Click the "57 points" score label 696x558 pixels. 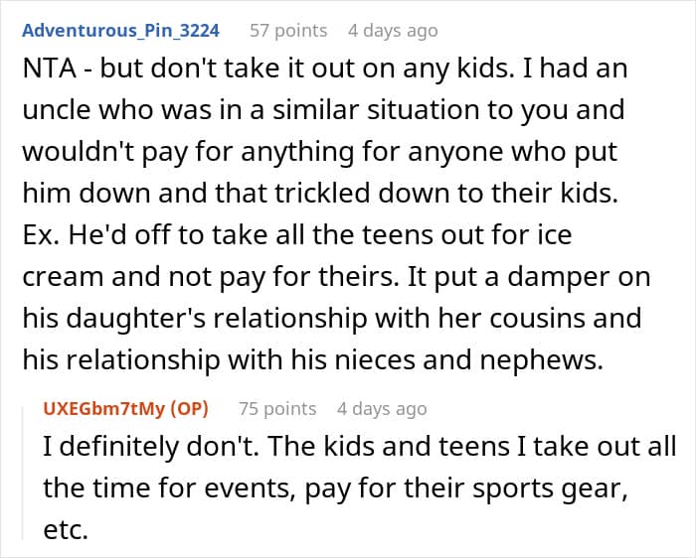tap(287, 31)
